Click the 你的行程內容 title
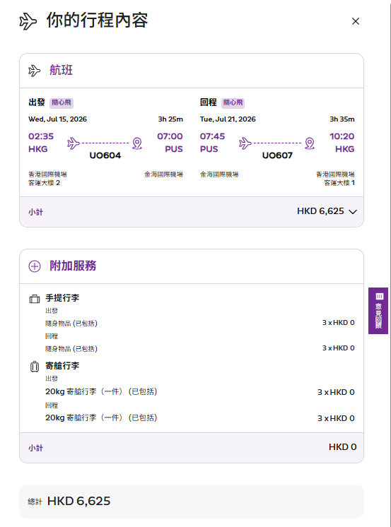The height and width of the screenshot is (527, 391). (x=97, y=20)
